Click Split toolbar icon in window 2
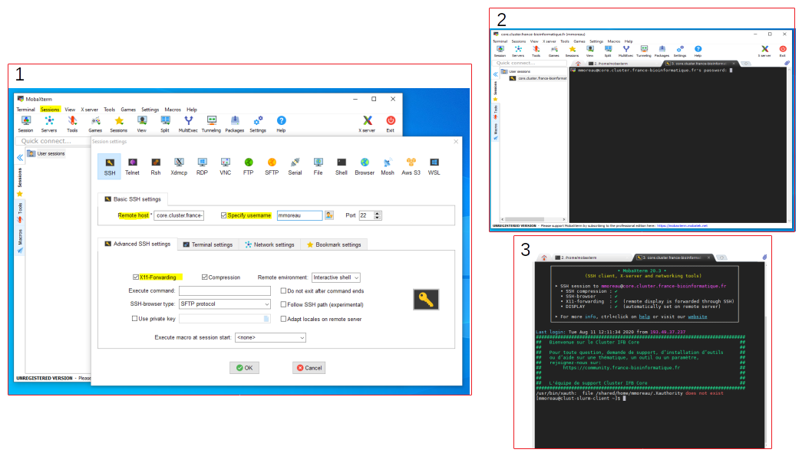 (608, 51)
